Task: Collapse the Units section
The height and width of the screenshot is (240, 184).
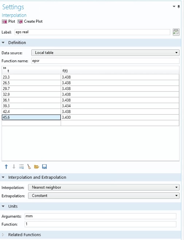Action: 3,206
